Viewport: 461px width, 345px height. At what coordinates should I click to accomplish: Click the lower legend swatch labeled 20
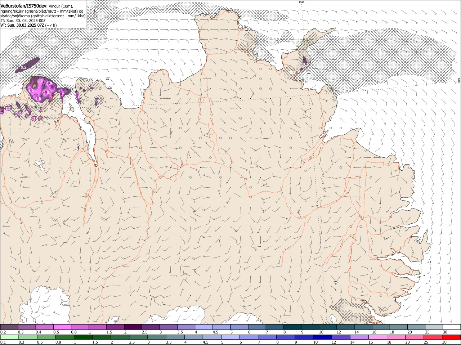[414, 337]
